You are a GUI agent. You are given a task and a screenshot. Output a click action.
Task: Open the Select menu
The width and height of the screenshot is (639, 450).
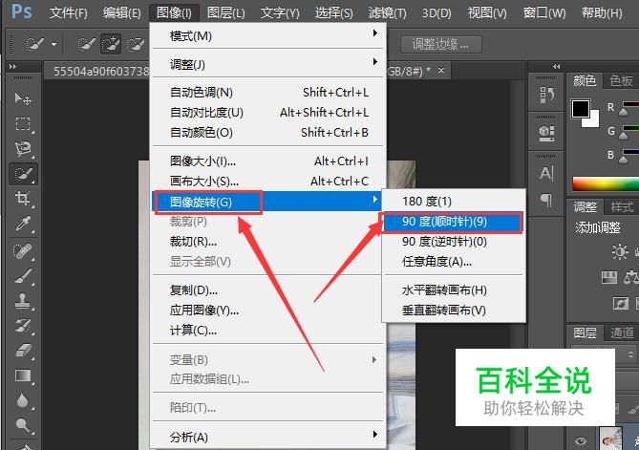333,13
